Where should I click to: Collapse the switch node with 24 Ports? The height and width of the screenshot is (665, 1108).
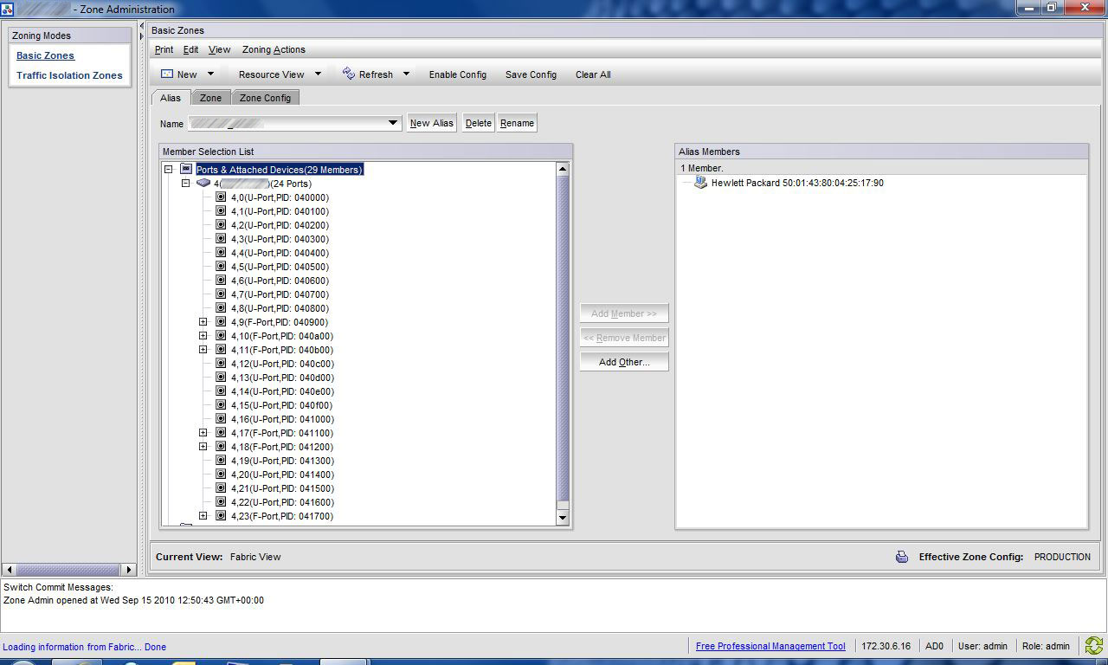click(186, 184)
